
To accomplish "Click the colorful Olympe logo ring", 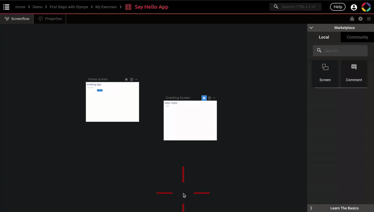I will pos(366,7).
